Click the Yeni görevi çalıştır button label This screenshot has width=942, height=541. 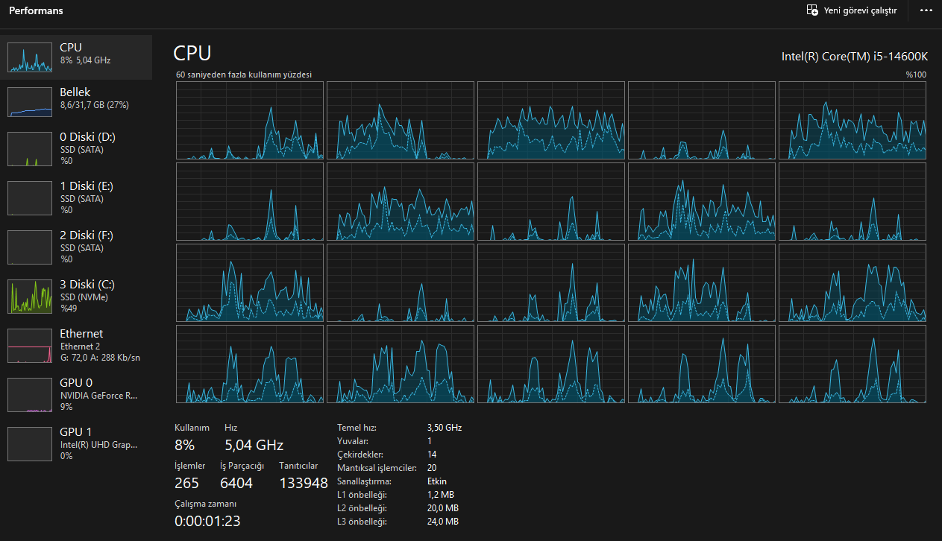[x=860, y=11]
